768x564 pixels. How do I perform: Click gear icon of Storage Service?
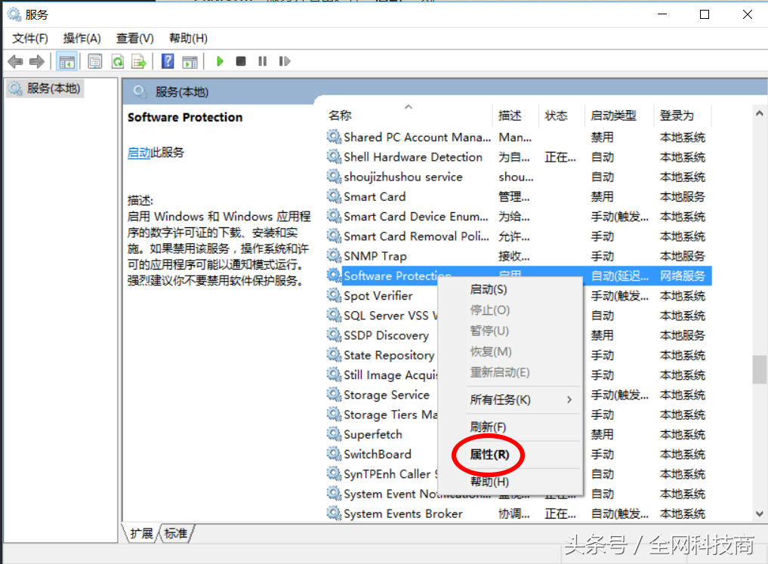pos(334,394)
